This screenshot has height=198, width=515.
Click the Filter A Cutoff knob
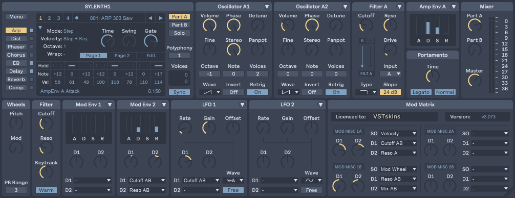[366, 25]
